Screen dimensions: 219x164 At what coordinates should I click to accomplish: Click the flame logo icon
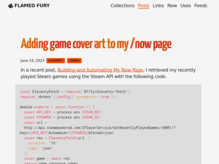[11, 6]
